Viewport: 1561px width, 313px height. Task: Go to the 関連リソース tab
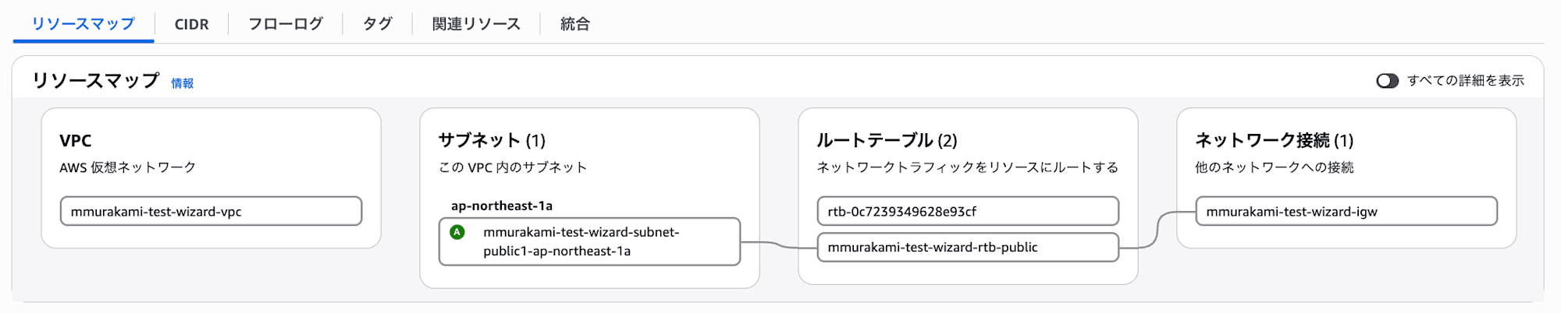click(x=476, y=24)
